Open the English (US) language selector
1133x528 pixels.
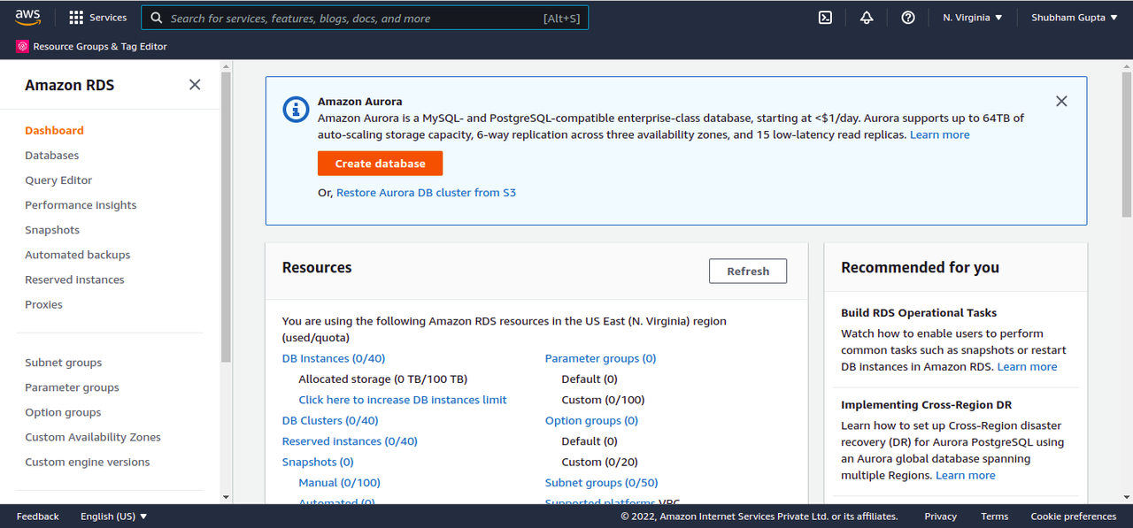pyautogui.click(x=114, y=517)
